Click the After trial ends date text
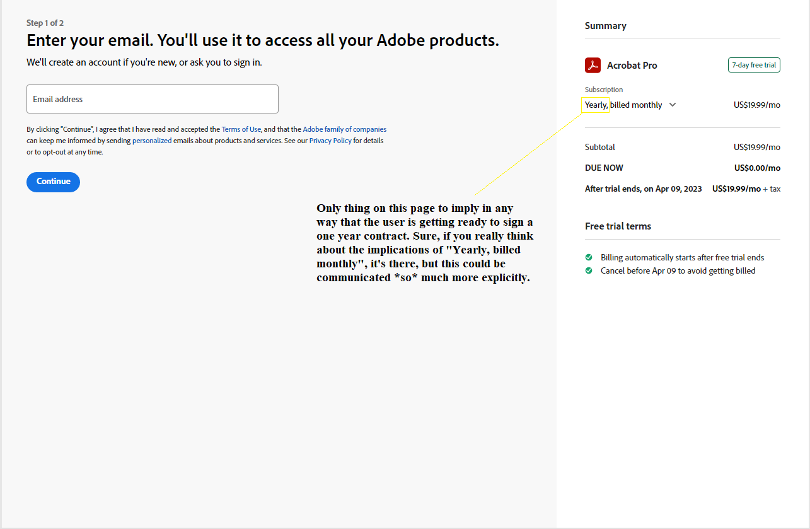 point(643,189)
